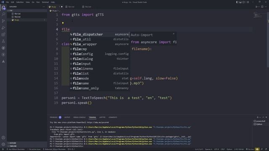This screenshot has height=151, width=269.
Task: Click the Go Live status bar button
Action: pos(250,149)
